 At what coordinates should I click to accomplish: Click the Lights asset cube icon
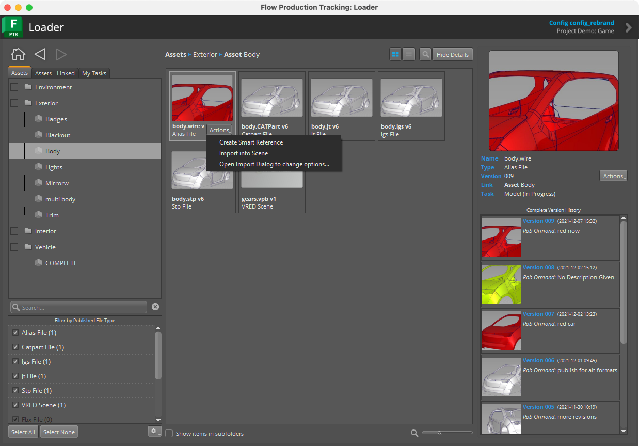(38, 167)
